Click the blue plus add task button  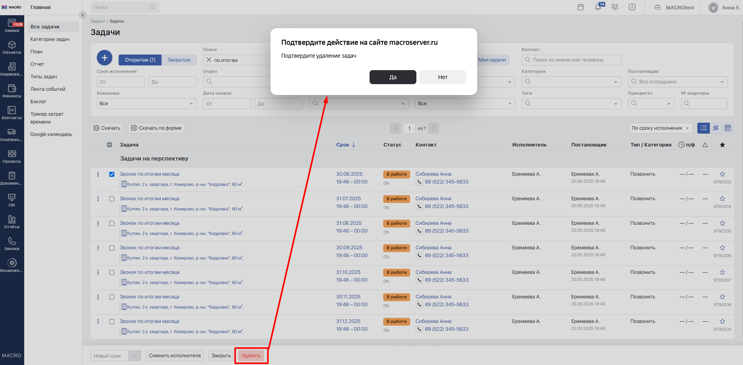coord(104,58)
